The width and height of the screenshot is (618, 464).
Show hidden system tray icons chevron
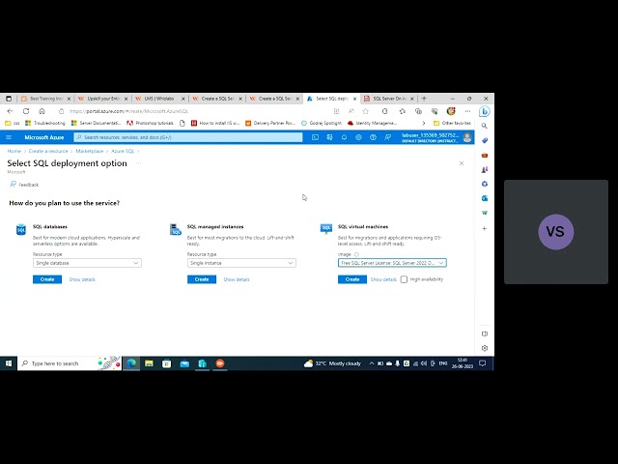(371, 363)
